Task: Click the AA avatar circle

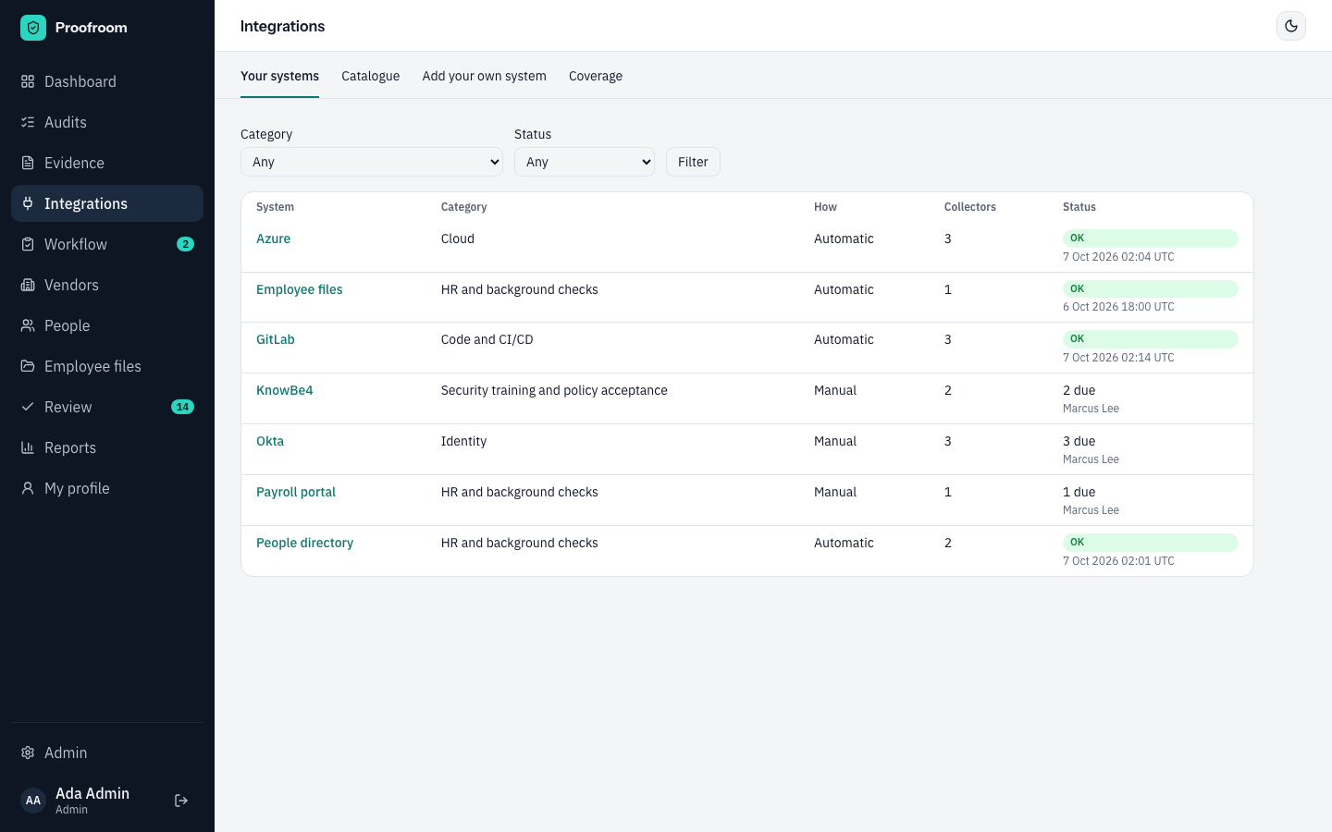Action: (33, 801)
